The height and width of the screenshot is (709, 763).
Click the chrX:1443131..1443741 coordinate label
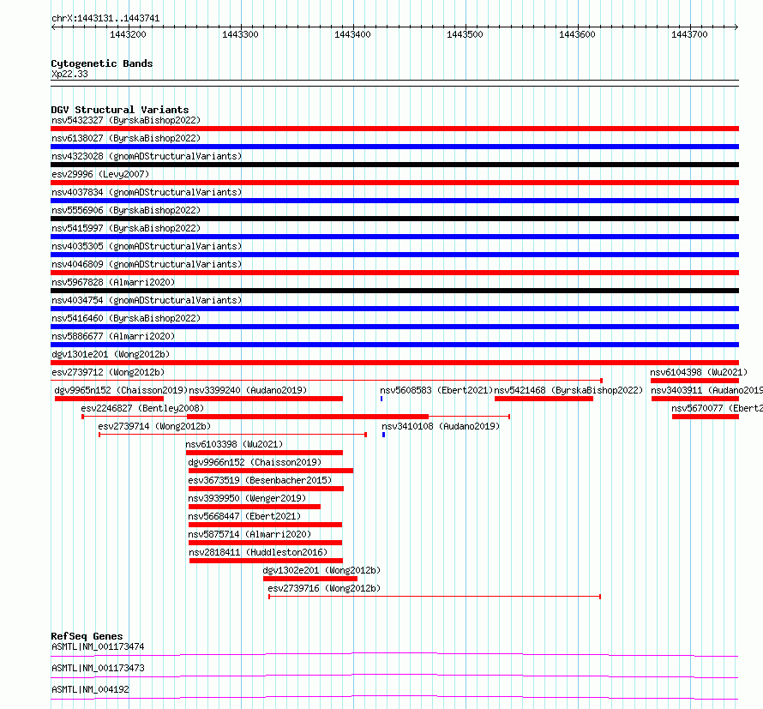(x=105, y=19)
